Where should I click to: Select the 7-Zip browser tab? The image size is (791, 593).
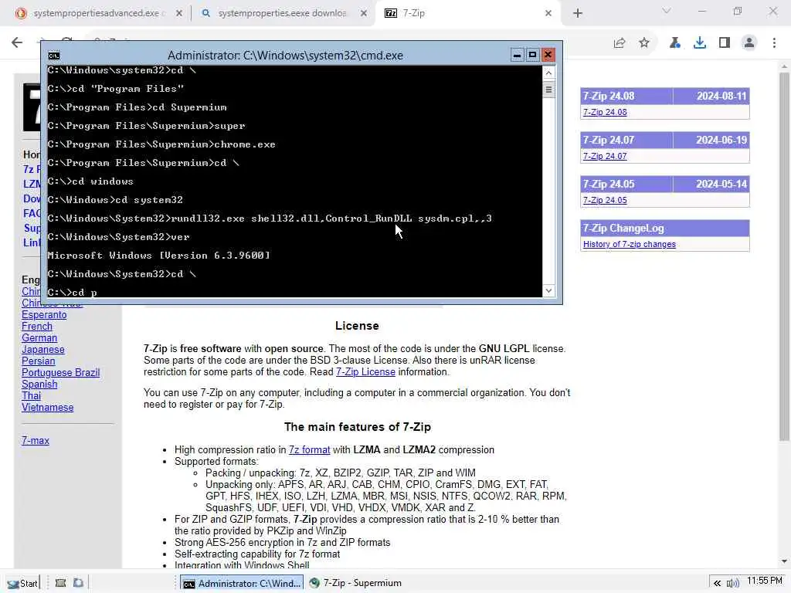point(467,13)
